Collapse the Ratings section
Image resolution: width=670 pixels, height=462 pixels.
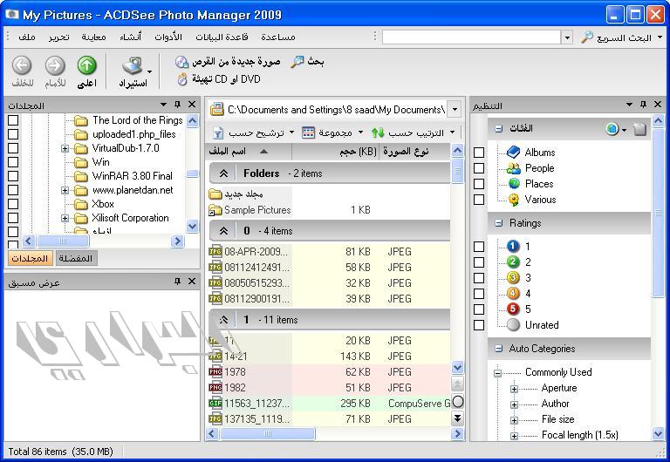click(x=498, y=223)
